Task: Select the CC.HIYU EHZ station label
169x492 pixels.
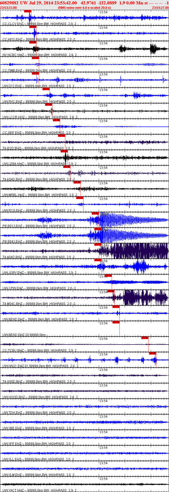Action: coord(39,39)
